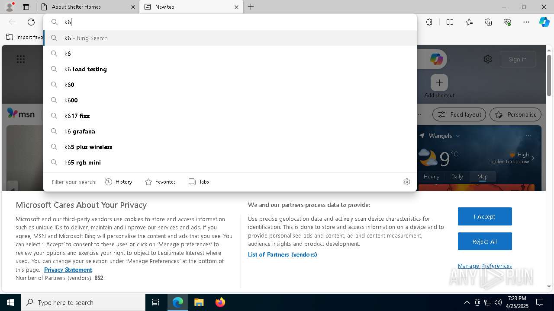Open address bar suggestion settings gear

point(406,182)
